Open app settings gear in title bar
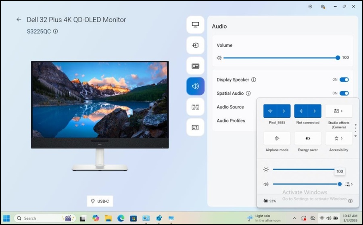This screenshot has height=225, width=363. click(323, 6)
